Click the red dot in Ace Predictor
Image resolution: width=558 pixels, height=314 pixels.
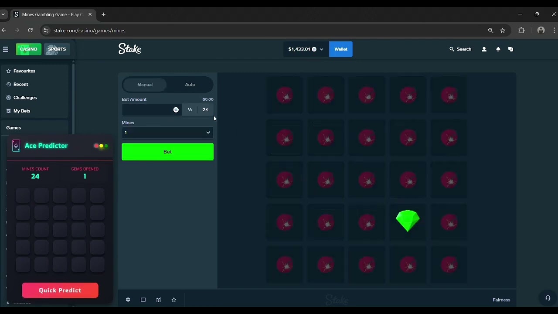pyautogui.click(x=96, y=146)
